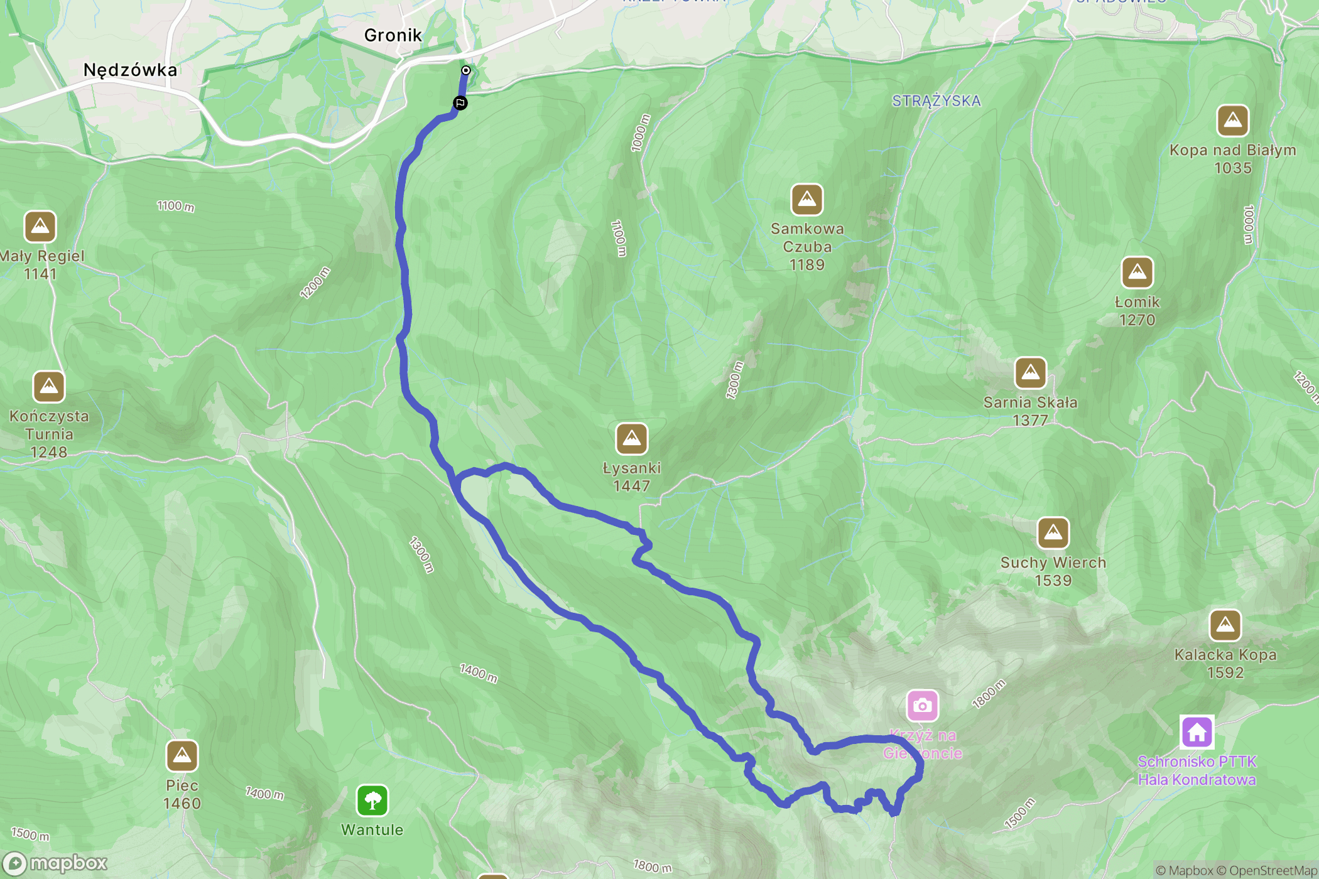This screenshot has width=1319, height=879.
Task: Click the Suchy Wierch mountain icon
Action: pos(1053,534)
